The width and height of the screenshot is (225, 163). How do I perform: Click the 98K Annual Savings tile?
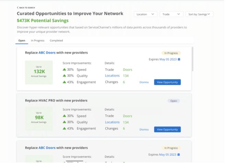click(x=39, y=119)
